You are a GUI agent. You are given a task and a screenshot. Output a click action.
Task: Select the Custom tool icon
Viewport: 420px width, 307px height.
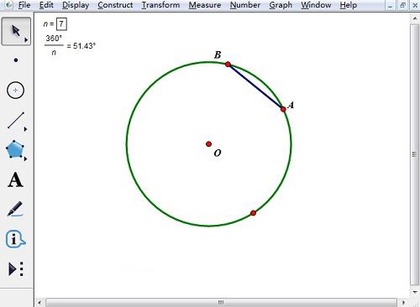click(16, 269)
